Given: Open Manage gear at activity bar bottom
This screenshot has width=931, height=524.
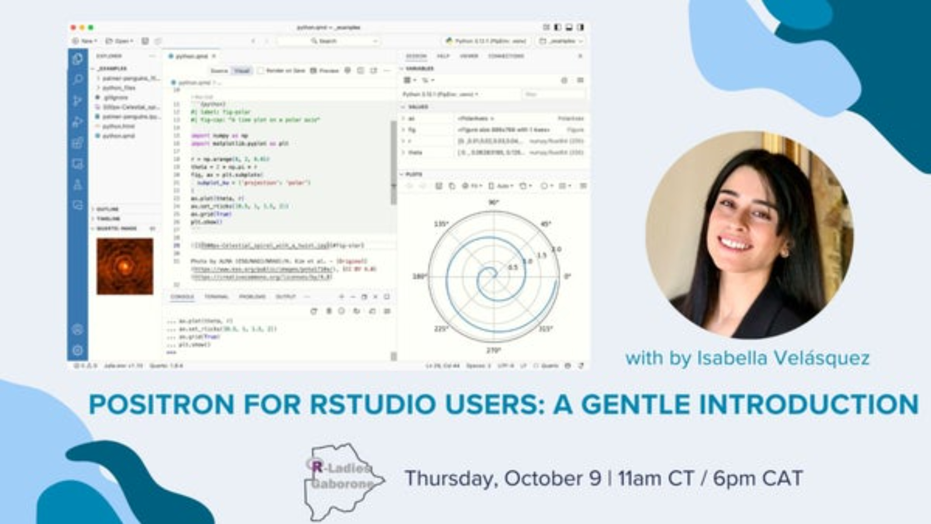Looking at the screenshot, I should coord(78,350).
